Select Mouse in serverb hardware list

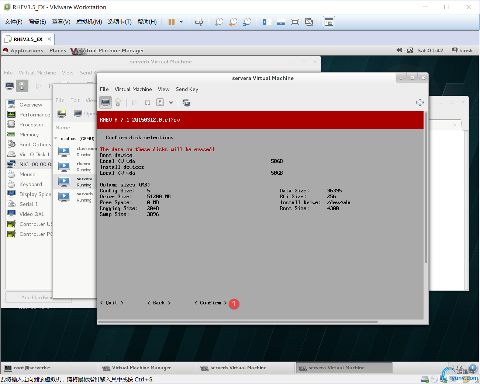point(30,174)
